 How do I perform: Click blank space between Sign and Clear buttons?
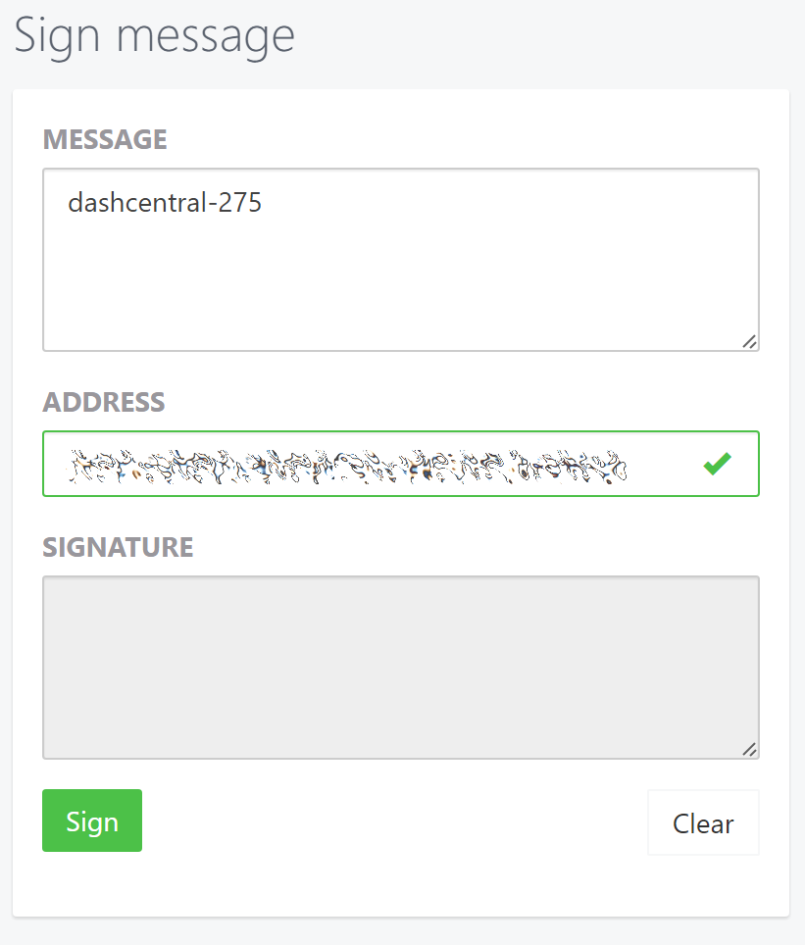click(392, 821)
